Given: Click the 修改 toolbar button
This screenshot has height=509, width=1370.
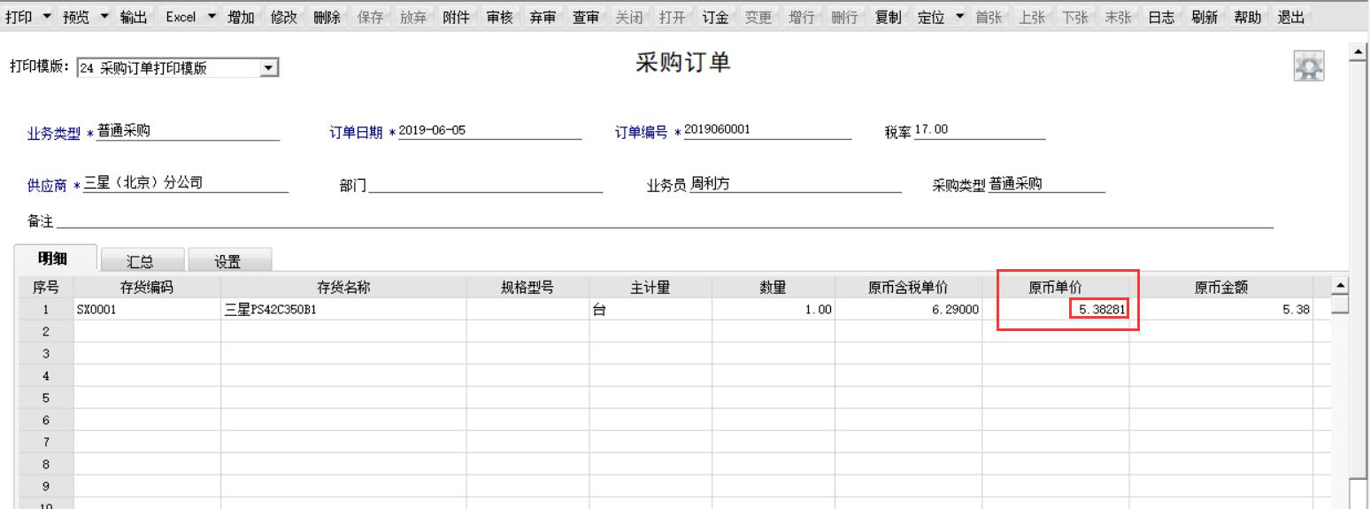Looking at the screenshot, I should [283, 17].
